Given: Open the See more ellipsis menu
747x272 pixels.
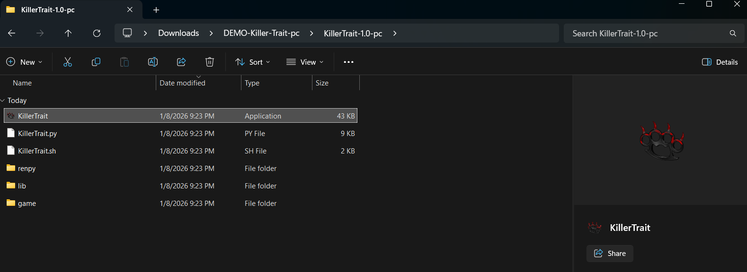Looking at the screenshot, I should point(349,62).
